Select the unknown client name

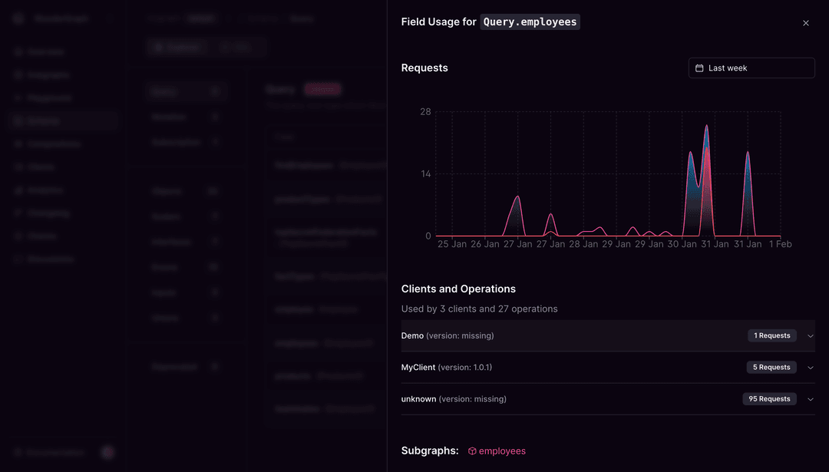418,399
